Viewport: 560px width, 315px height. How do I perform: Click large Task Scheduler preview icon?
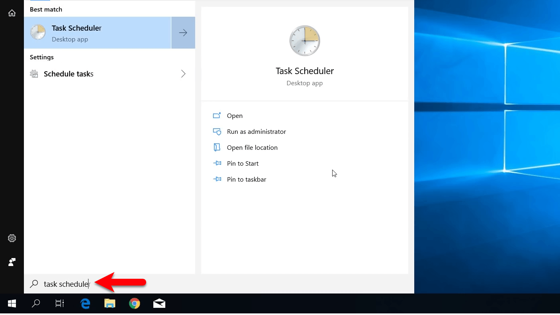tap(305, 41)
